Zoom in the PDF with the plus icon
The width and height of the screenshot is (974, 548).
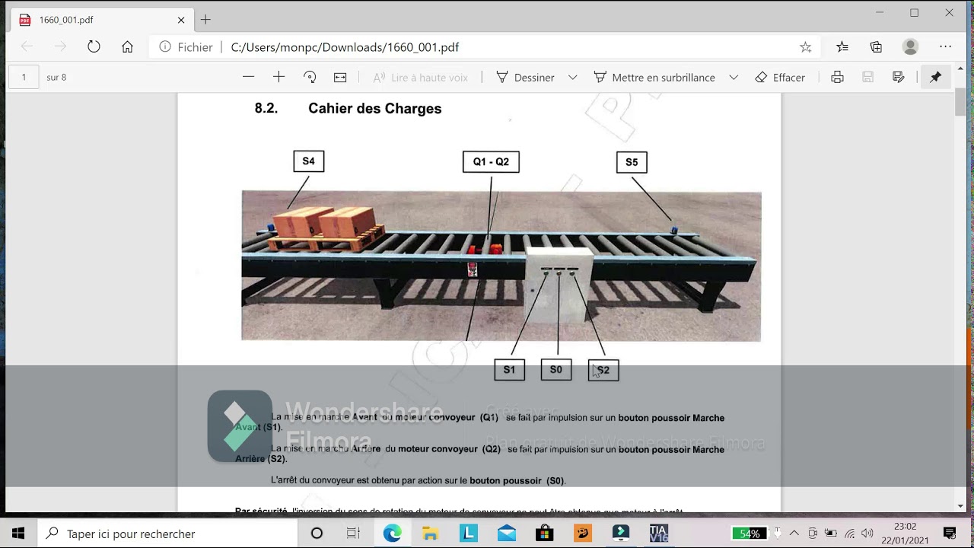pos(279,77)
